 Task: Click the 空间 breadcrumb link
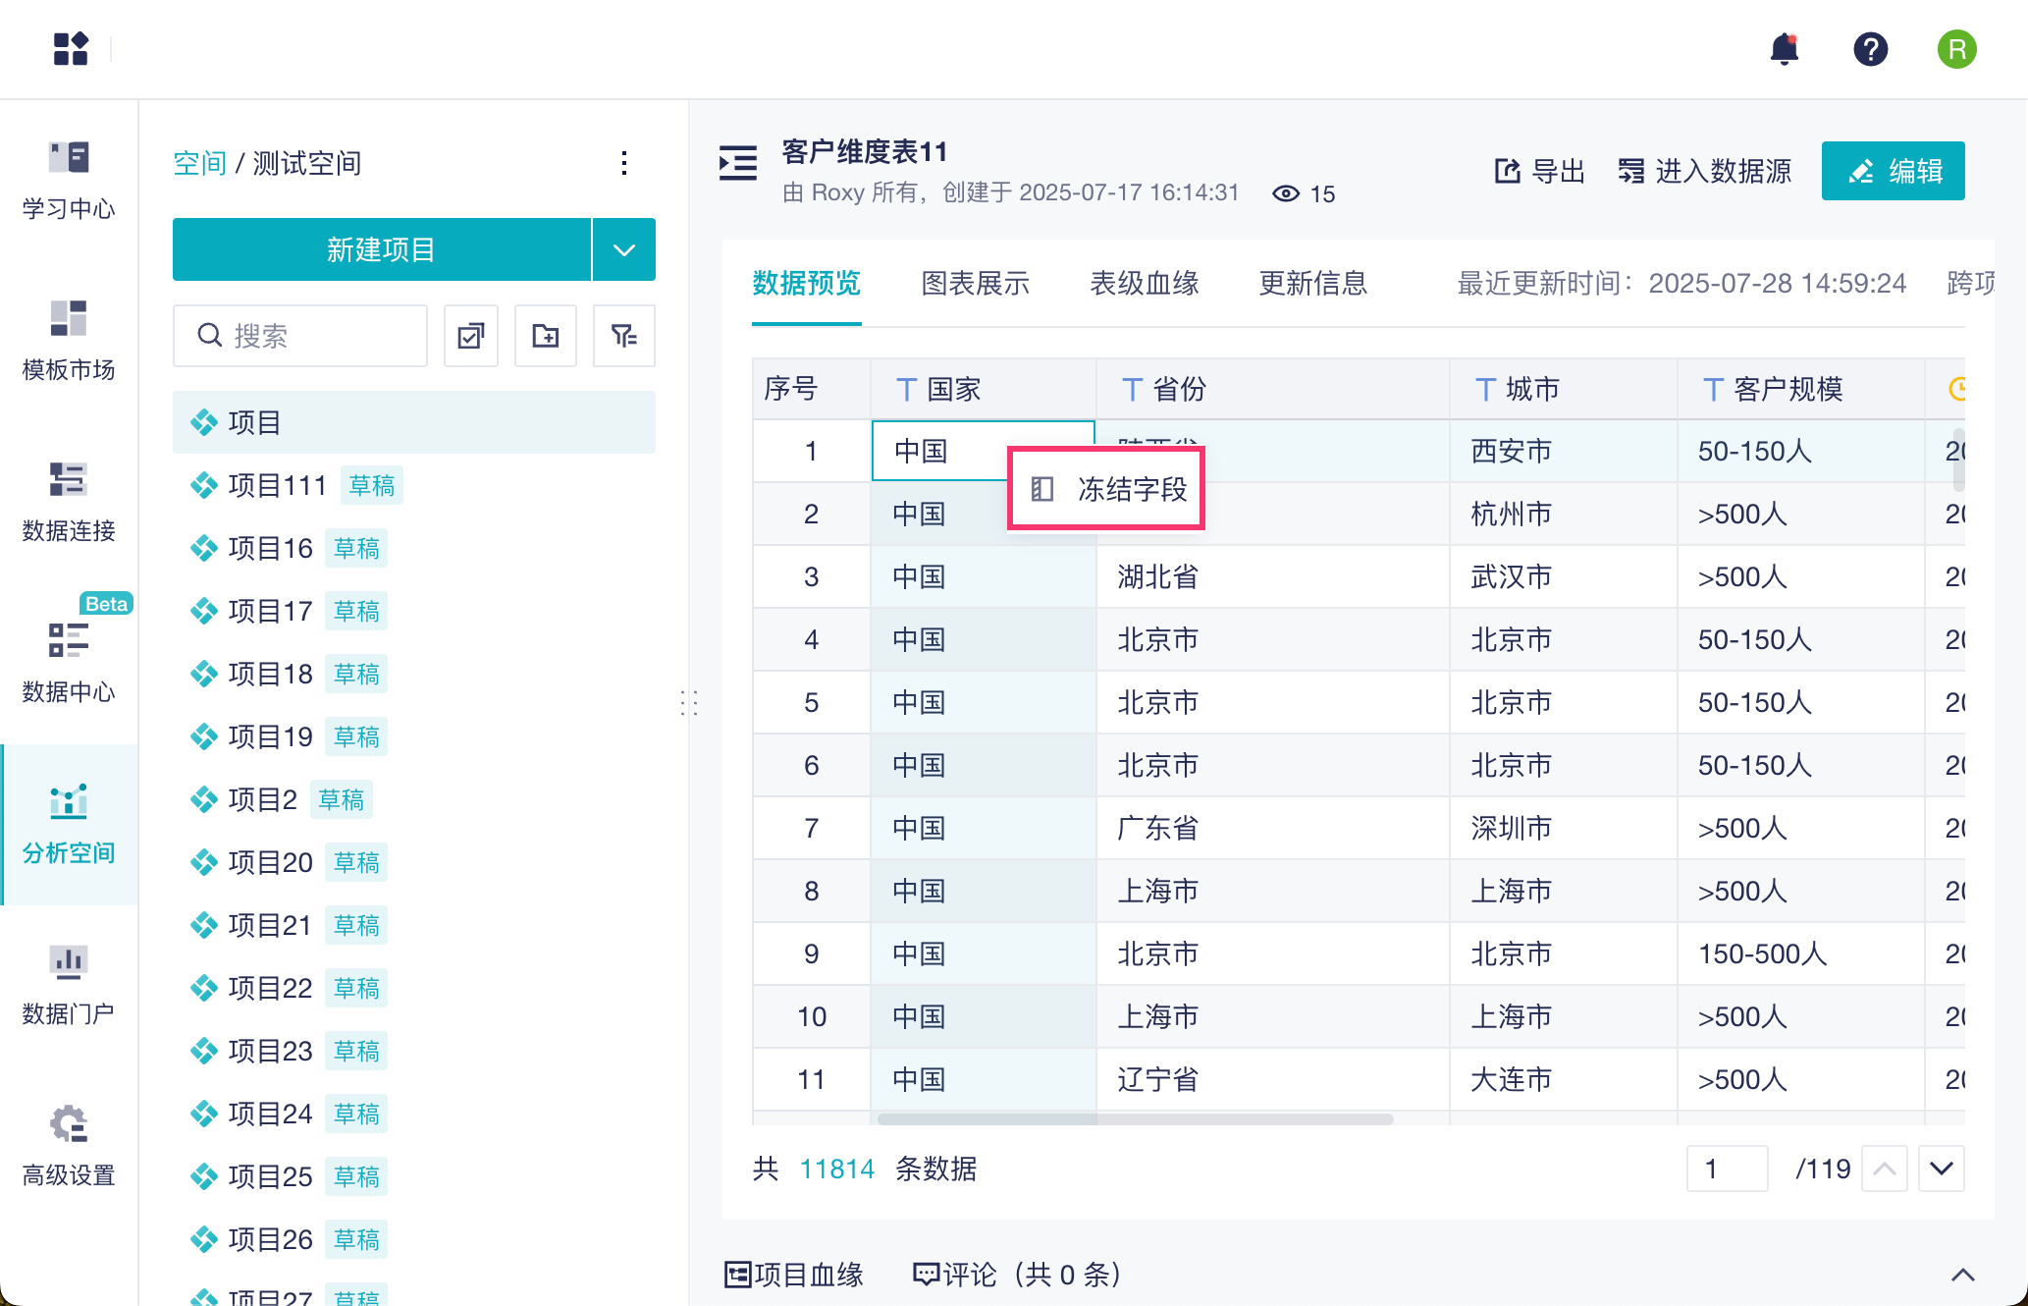(199, 163)
